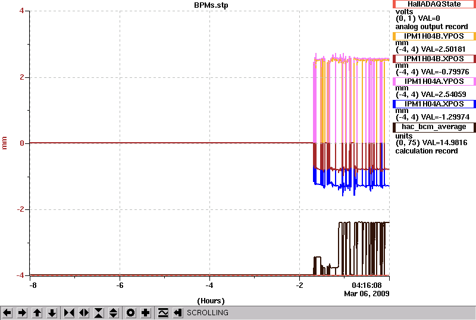Click the outward-facing vertical triangles zoom button
The width and height of the screenshot is (476, 320).
click(x=114, y=313)
